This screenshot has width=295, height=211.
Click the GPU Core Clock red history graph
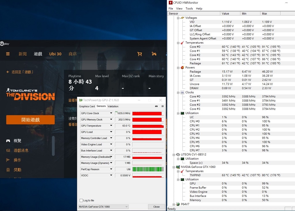coord(148,113)
